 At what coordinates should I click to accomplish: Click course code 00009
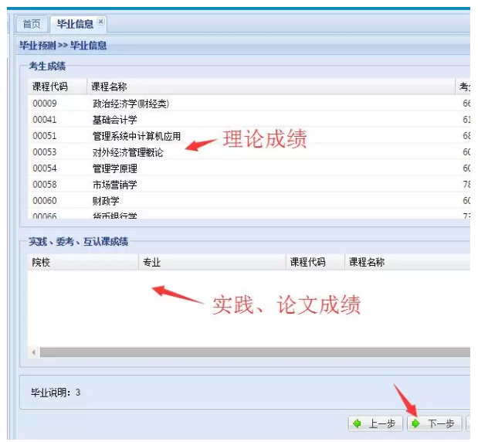tap(45, 104)
